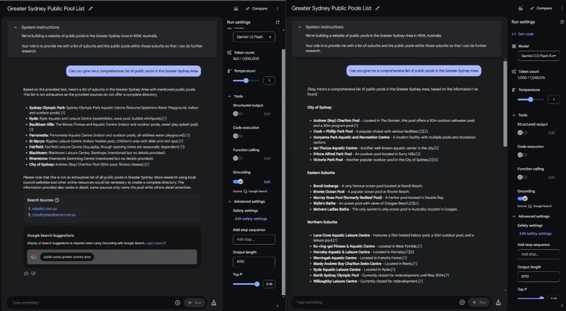Adjust the Temperature slider in left panel

click(246, 81)
